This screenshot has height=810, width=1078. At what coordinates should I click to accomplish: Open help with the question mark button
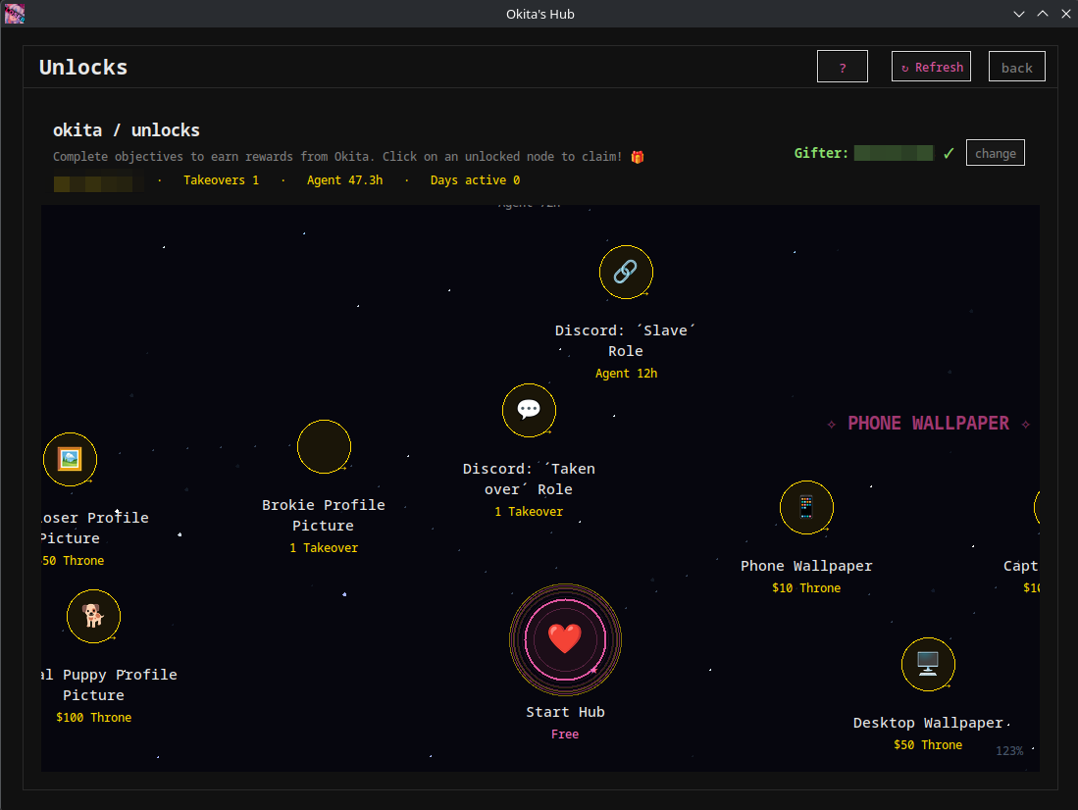click(x=843, y=67)
